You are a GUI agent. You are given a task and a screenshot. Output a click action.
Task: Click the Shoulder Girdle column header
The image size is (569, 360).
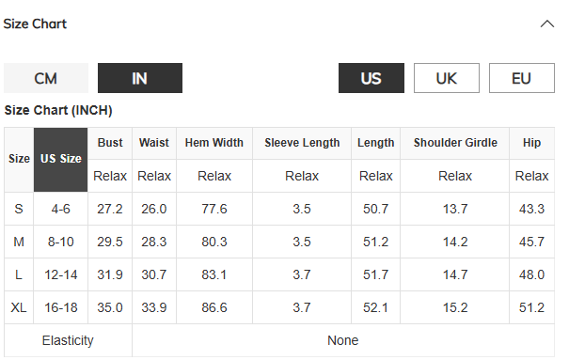point(455,143)
